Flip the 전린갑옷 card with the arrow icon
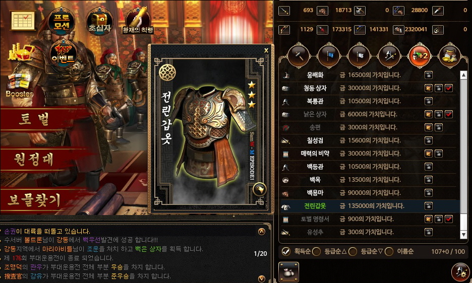The height and width of the screenshot is (283, 472). [x=259, y=189]
